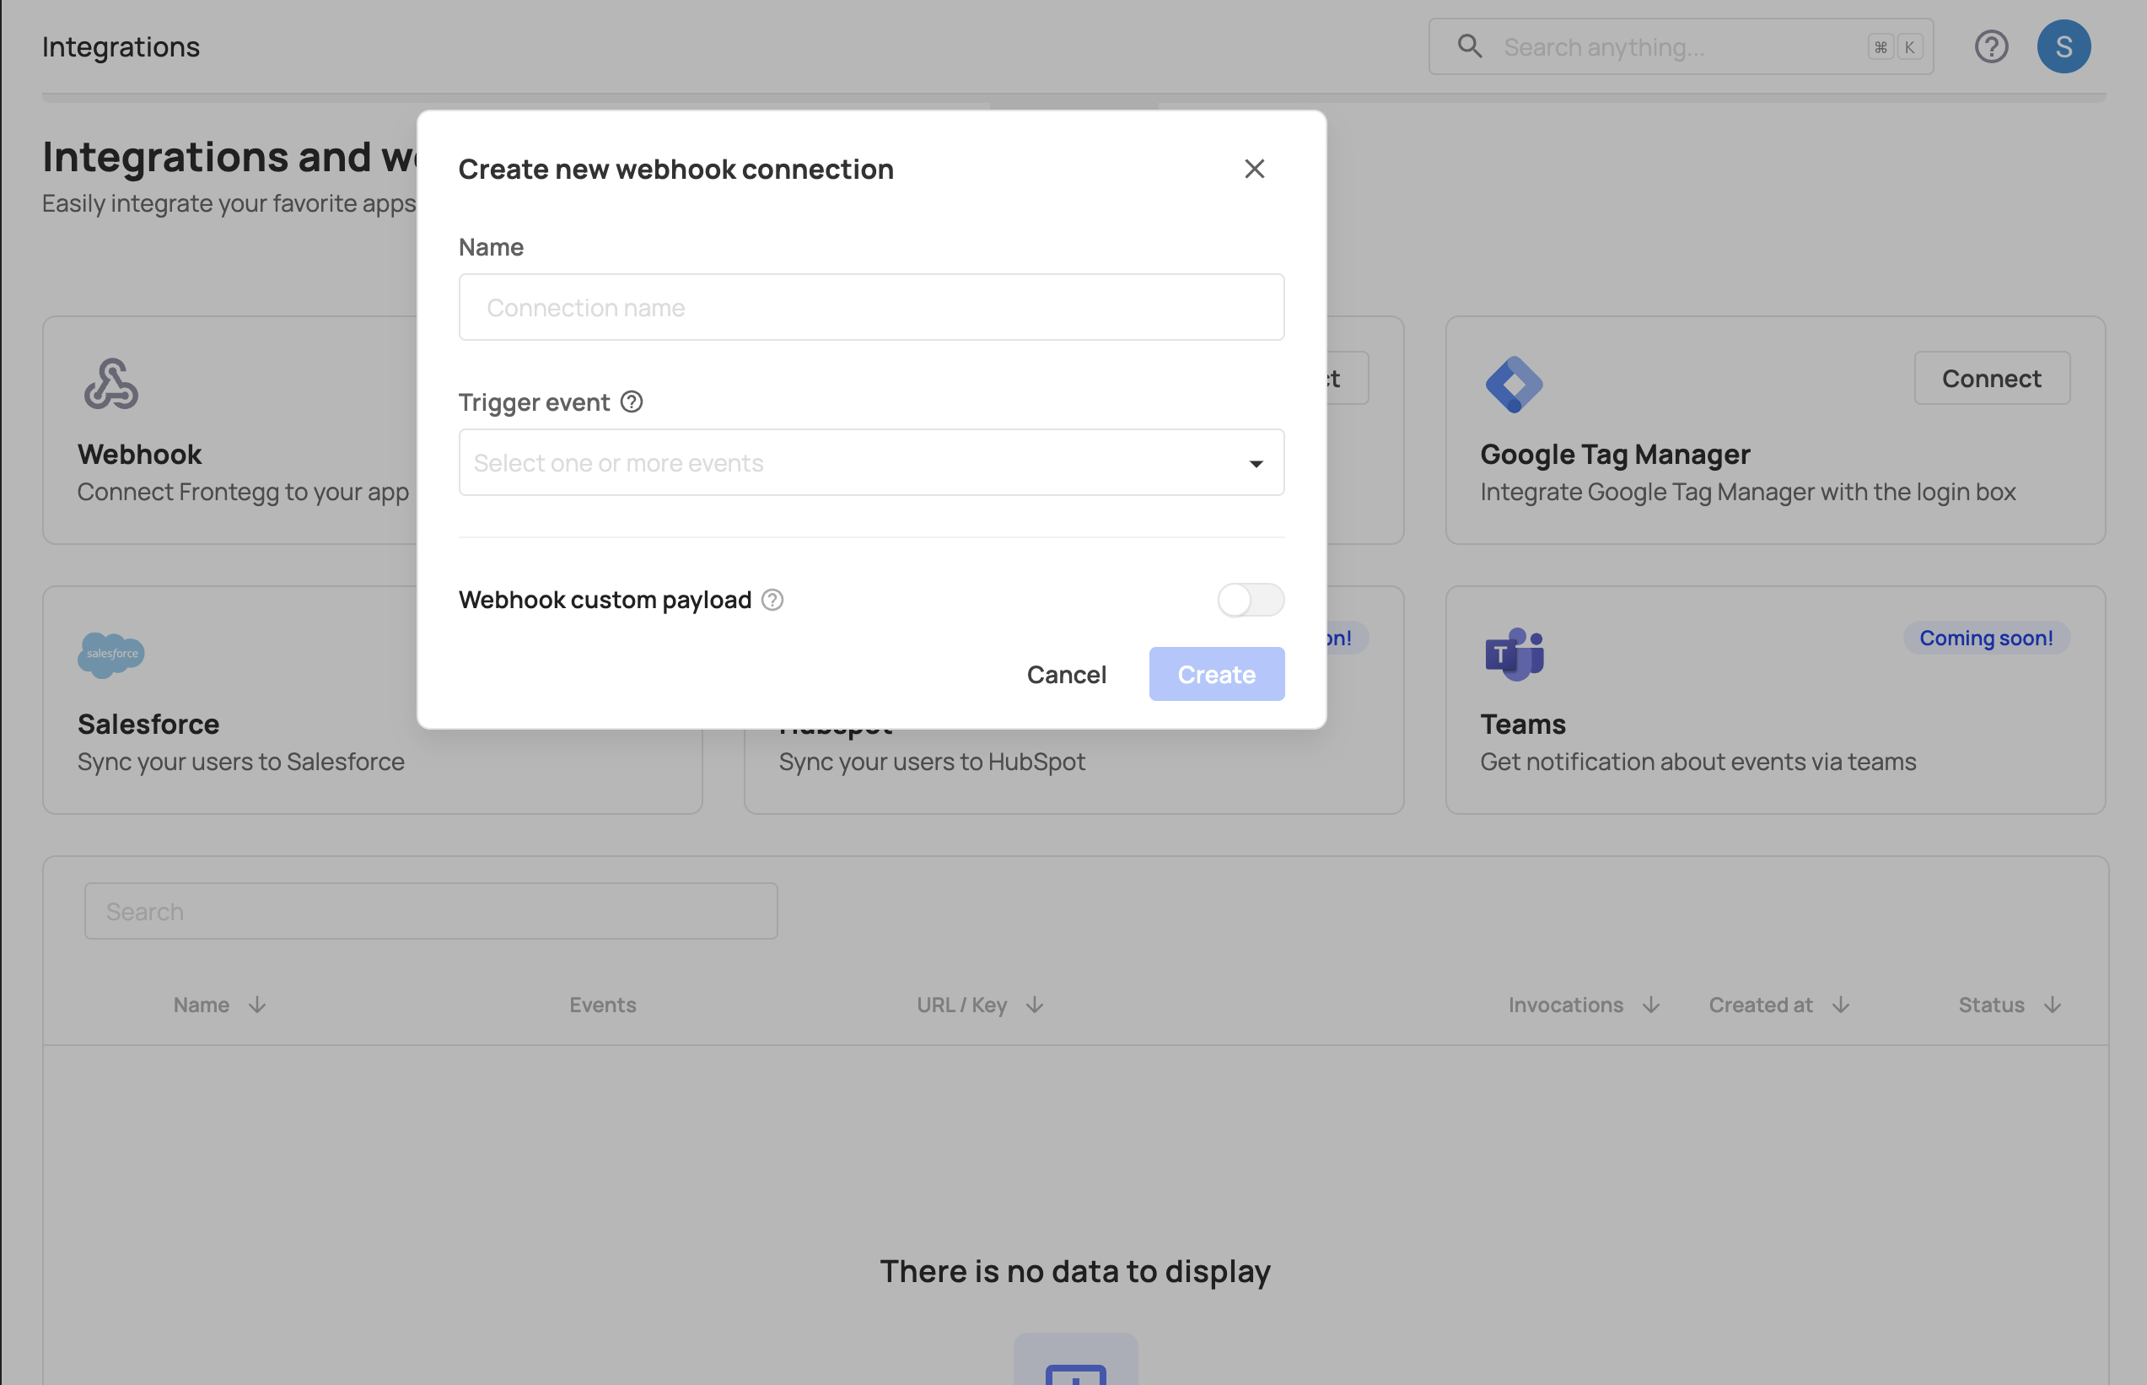Enable the Webhook custom payload toggle
This screenshot has height=1385, width=2147.
(x=1250, y=600)
